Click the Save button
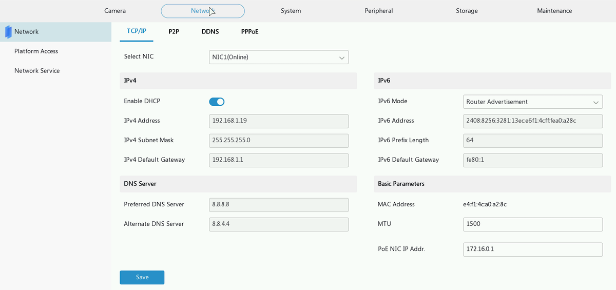The width and height of the screenshot is (616, 290). click(142, 277)
